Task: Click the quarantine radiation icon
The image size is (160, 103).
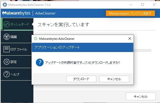Action: tap(7, 37)
